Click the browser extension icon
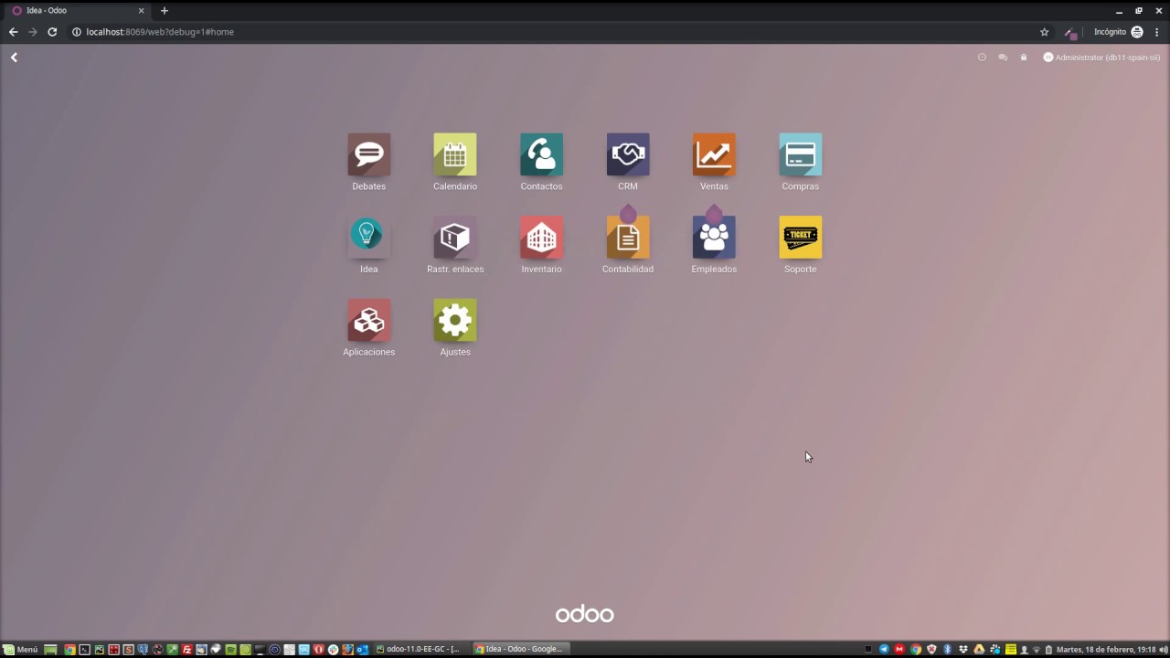The width and height of the screenshot is (1170, 658). click(x=1070, y=33)
